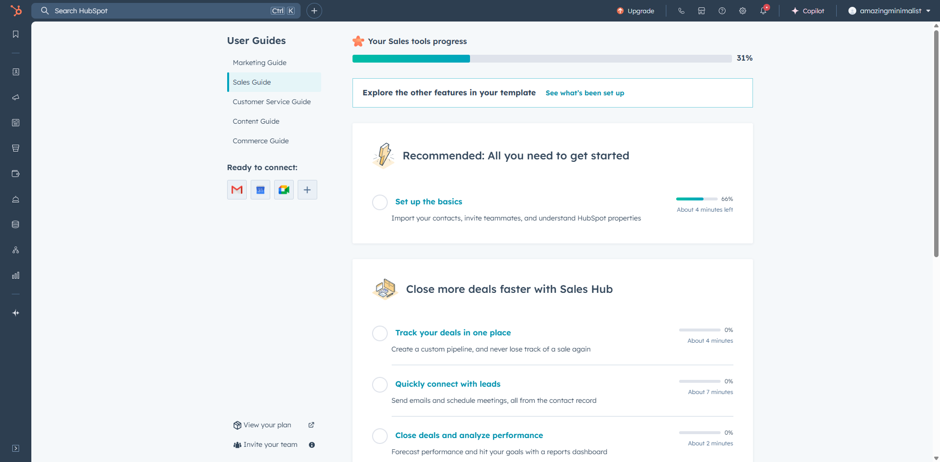Click the Sales tools progress bar
The width and height of the screenshot is (940, 462).
click(x=541, y=59)
